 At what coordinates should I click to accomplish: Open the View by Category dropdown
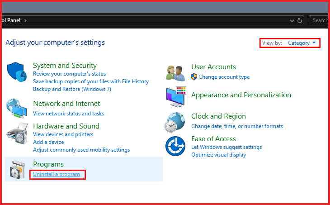[302, 43]
